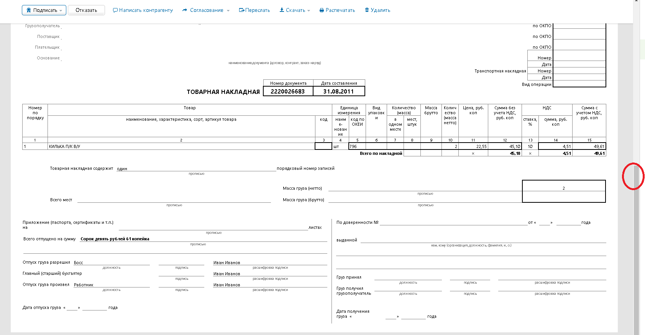Forward the document via Переслать
The width and height of the screenshot is (645, 335).
click(x=254, y=10)
